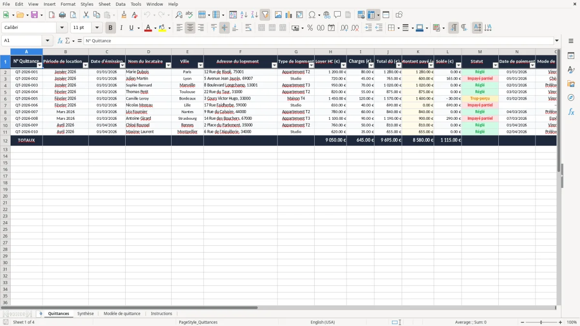Toggle Center Horizontally alignment
Screen dimensions: 580x326
click(x=190, y=28)
